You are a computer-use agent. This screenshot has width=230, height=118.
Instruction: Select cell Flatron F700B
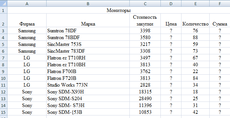tap(88, 71)
